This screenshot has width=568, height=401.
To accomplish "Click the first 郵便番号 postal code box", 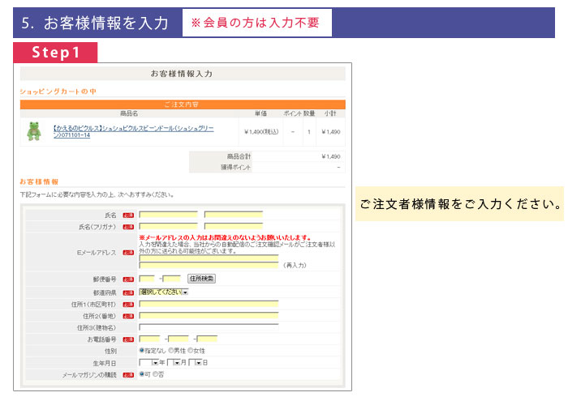I will 147,279.
